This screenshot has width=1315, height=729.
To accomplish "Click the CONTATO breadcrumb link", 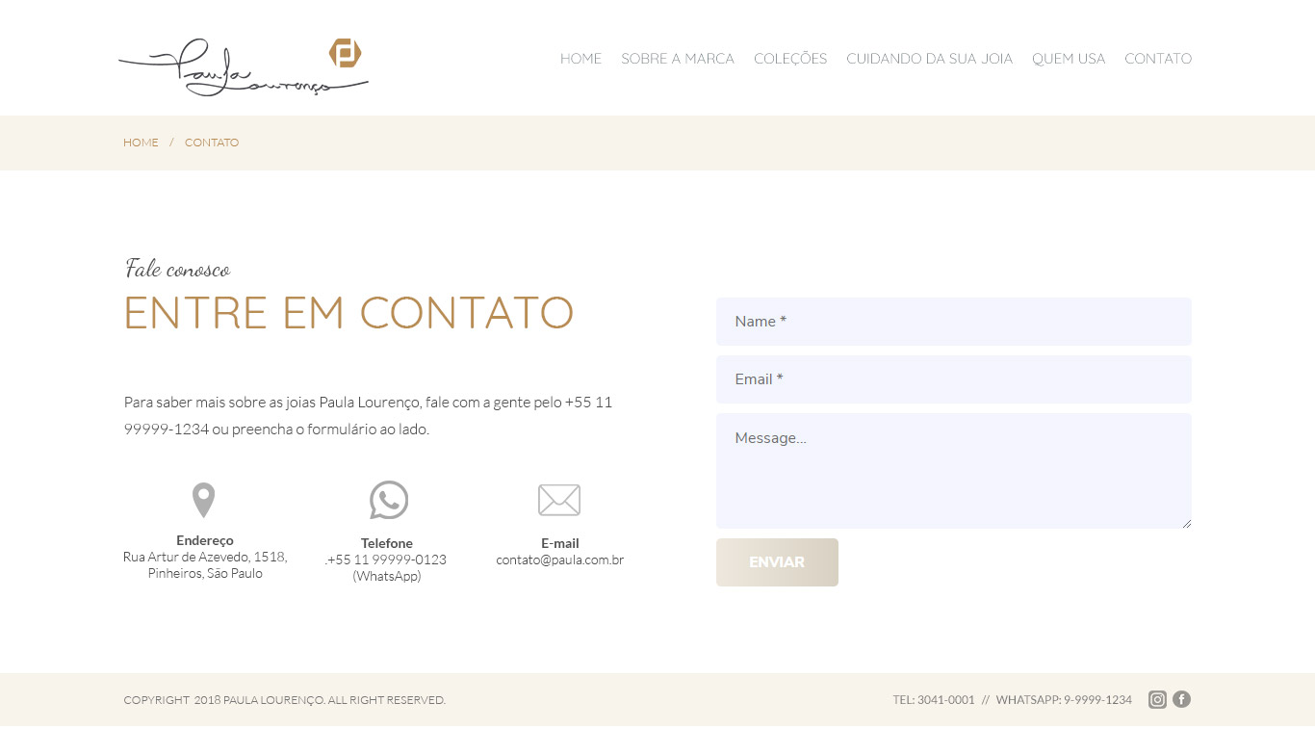I will click(x=212, y=143).
